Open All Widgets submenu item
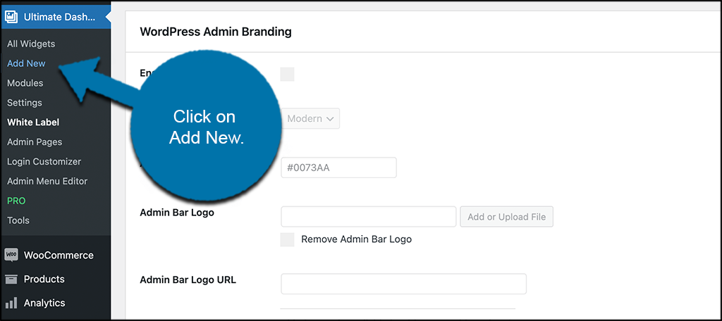The width and height of the screenshot is (722, 321). (31, 44)
